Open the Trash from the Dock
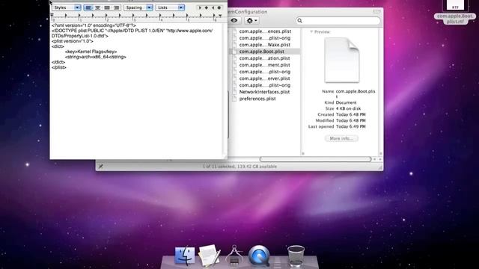The image size is (479, 269). click(x=296, y=256)
